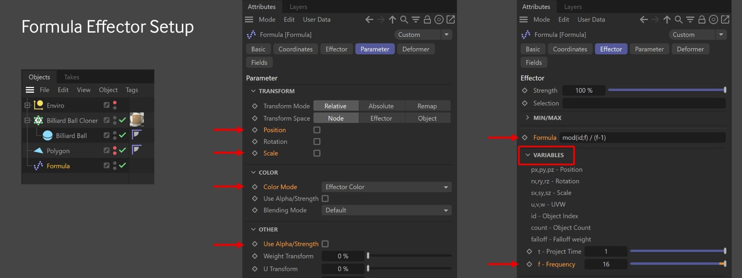Click Billiard Ball Cloner gear icon
The height and width of the screenshot is (278, 742).
click(x=38, y=120)
